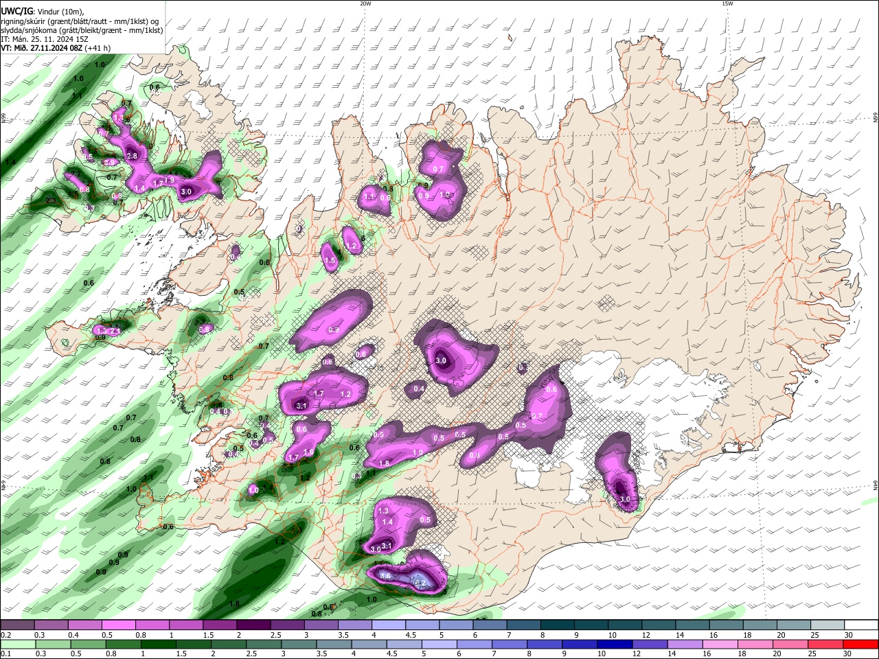Click the '9' label on the lower legend scale
879x659 pixels.
(x=564, y=654)
